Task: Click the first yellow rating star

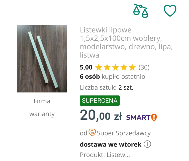Action: (99, 67)
